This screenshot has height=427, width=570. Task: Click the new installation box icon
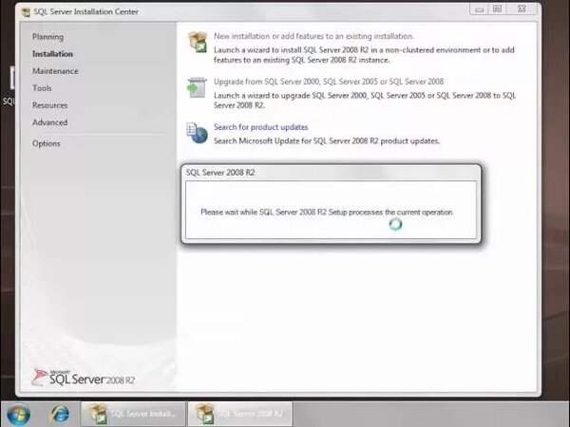pos(198,42)
